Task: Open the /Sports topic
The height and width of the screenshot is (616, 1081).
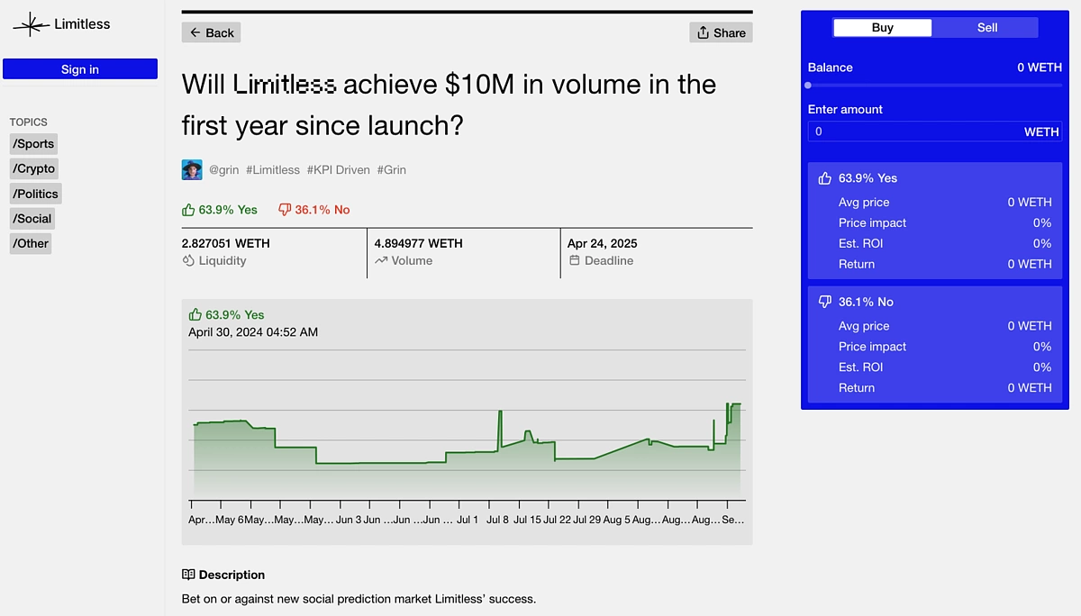Action: click(x=33, y=143)
